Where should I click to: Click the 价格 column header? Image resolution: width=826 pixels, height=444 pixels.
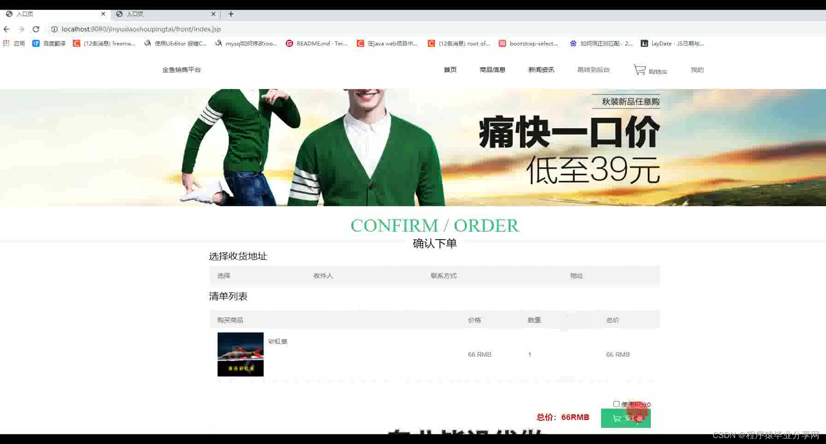(x=474, y=320)
